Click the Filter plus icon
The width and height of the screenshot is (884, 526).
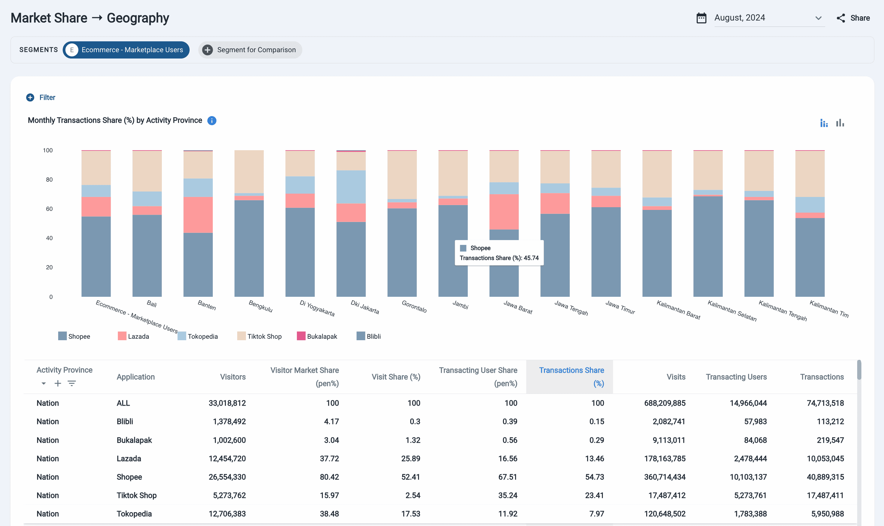[30, 97]
